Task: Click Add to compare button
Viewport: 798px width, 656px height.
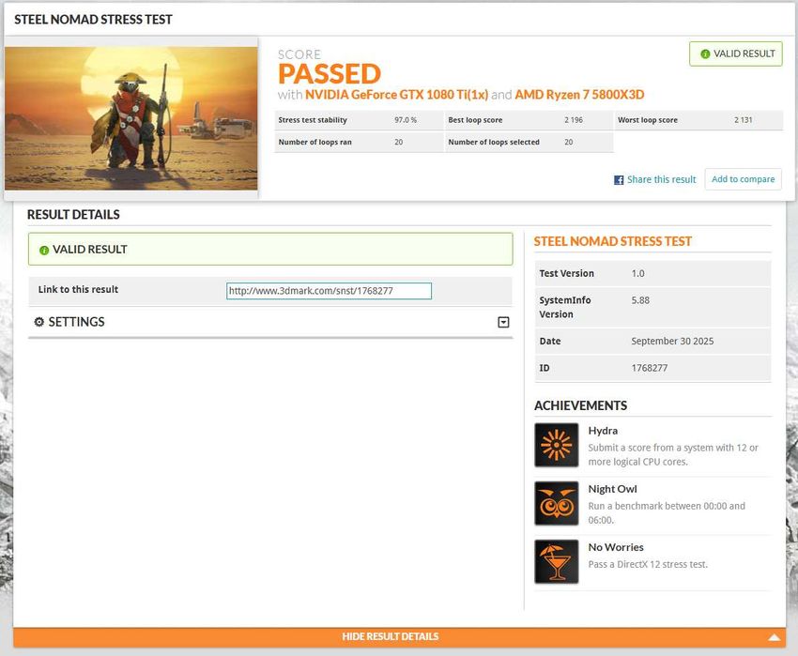Action: click(743, 179)
